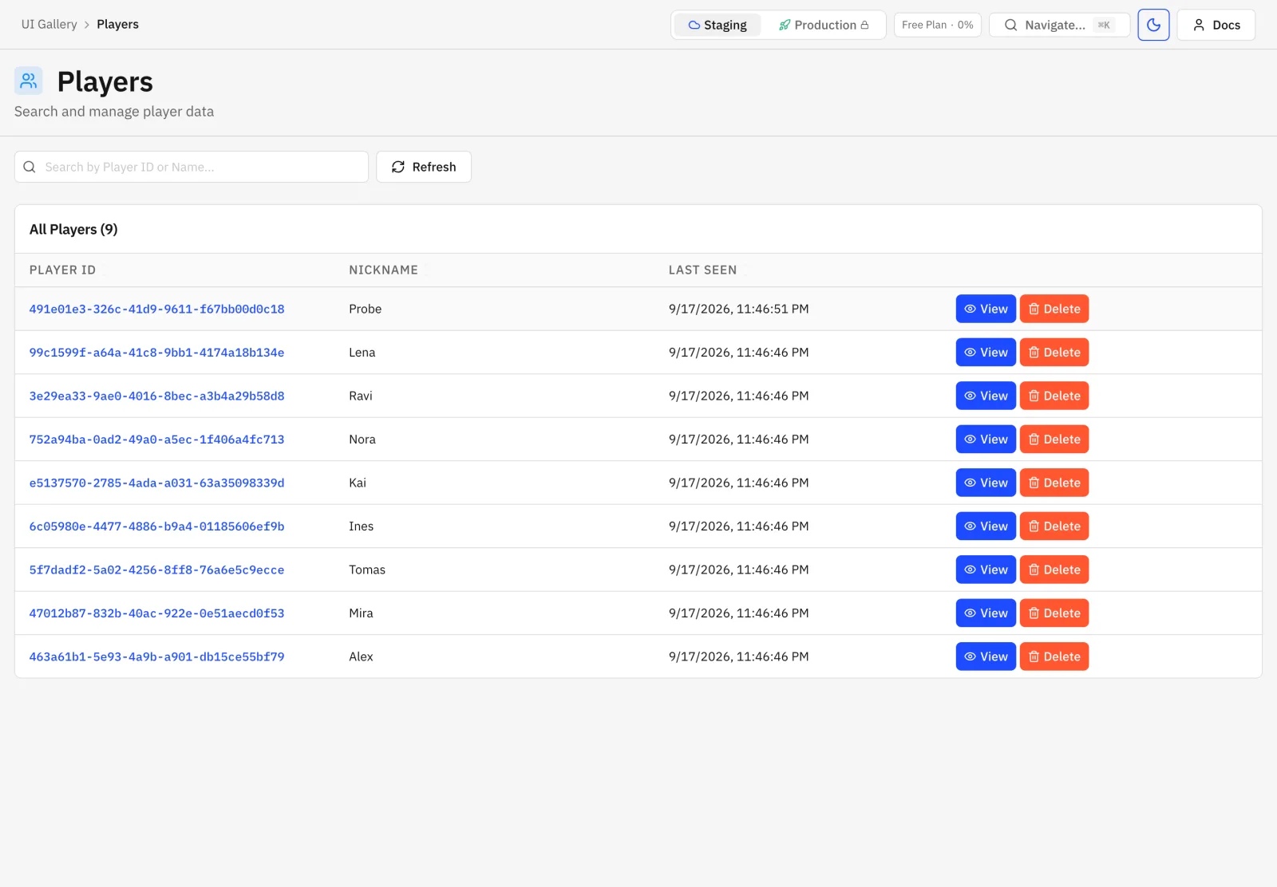Click the search magnifier icon in player search
Image resolution: width=1277 pixels, height=887 pixels.
click(30, 167)
